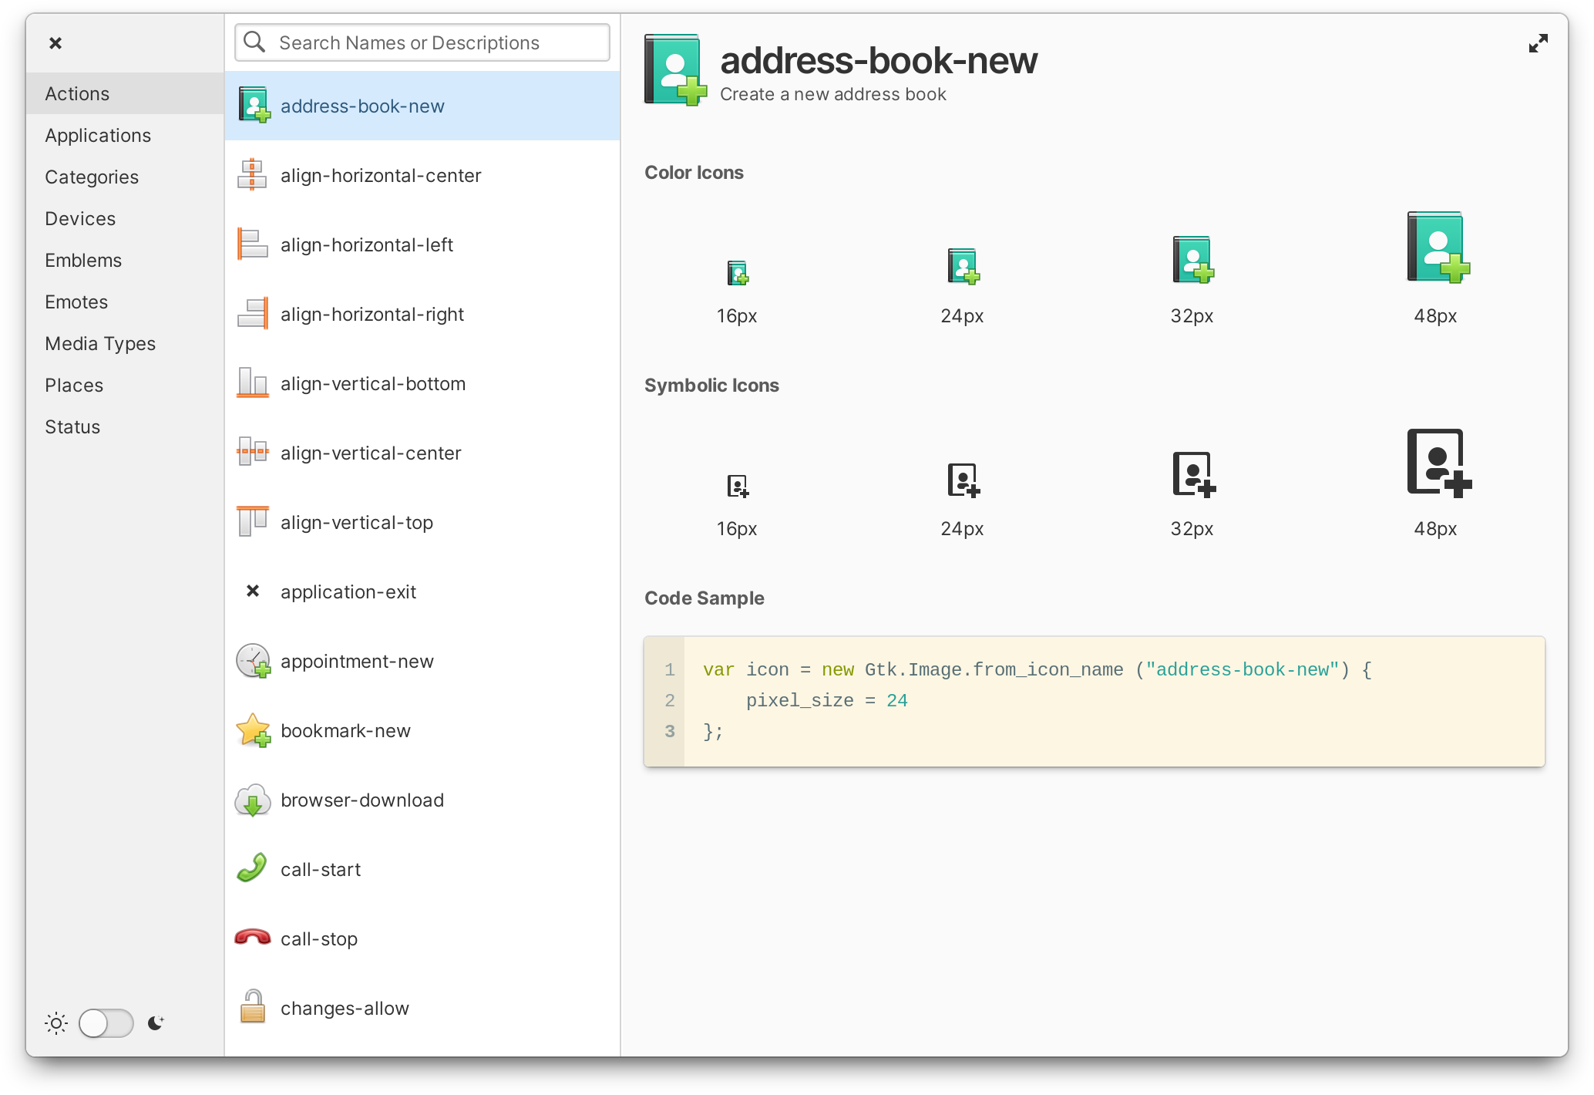The image size is (1594, 1095).
Task: Open the Status category
Action: (72, 427)
